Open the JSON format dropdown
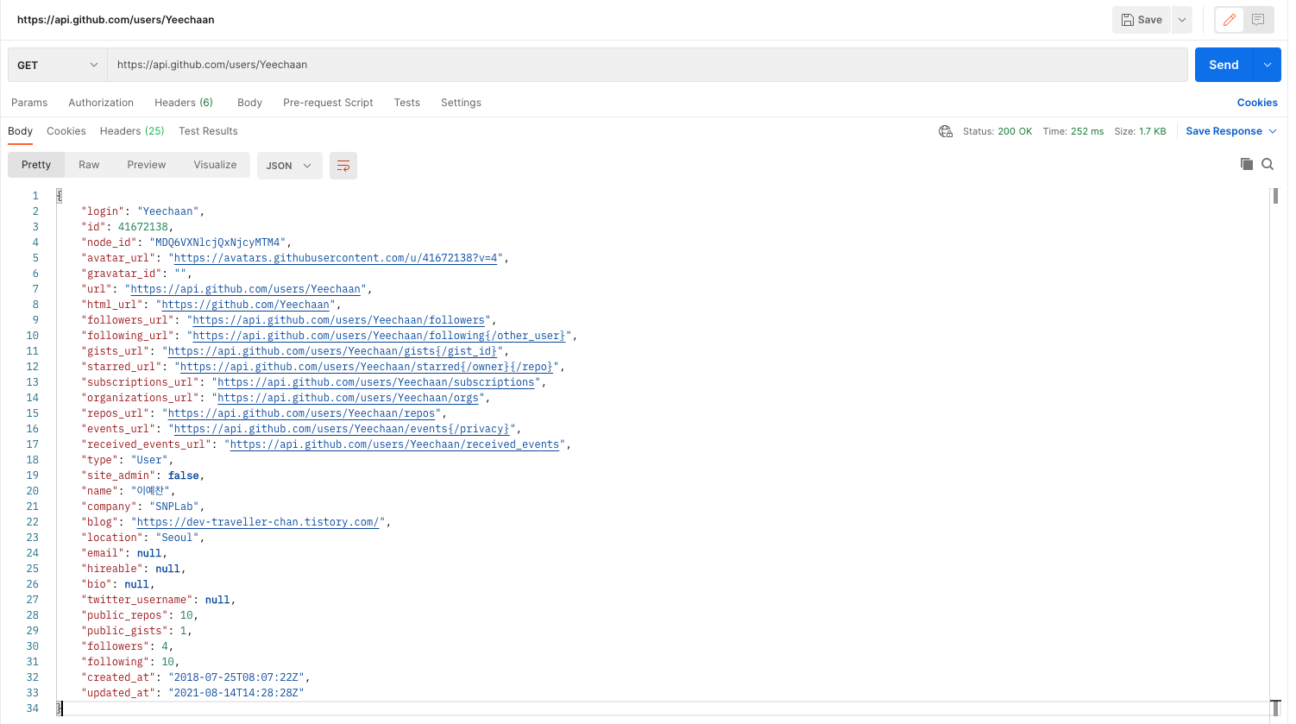1296x724 pixels. [289, 166]
